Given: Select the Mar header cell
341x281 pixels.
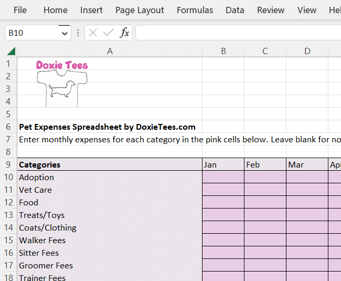Looking at the screenshot, I should coord(307,164).
